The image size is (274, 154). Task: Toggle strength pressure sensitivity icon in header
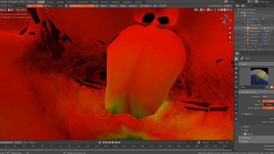tap(97, 6)
